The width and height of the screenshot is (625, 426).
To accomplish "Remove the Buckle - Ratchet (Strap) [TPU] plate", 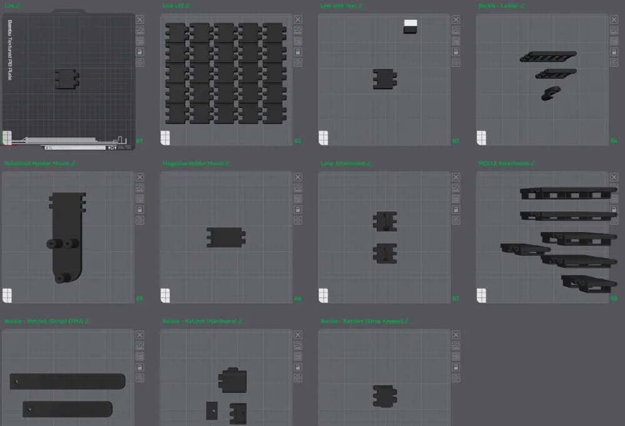I will (x=140, y=335).
